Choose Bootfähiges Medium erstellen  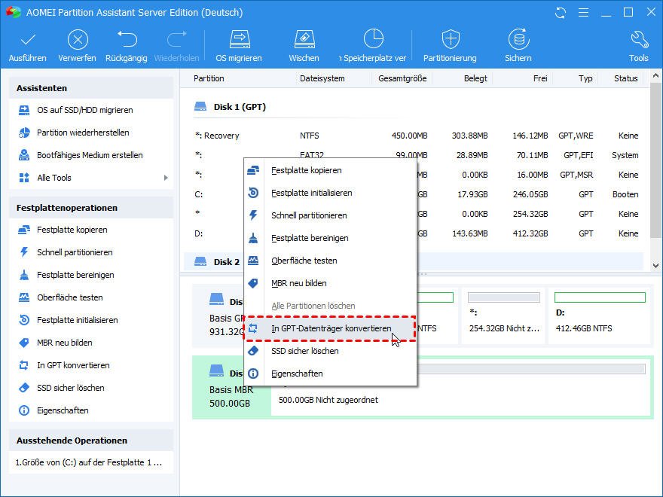pyautogui.click(x=90, y=155)
